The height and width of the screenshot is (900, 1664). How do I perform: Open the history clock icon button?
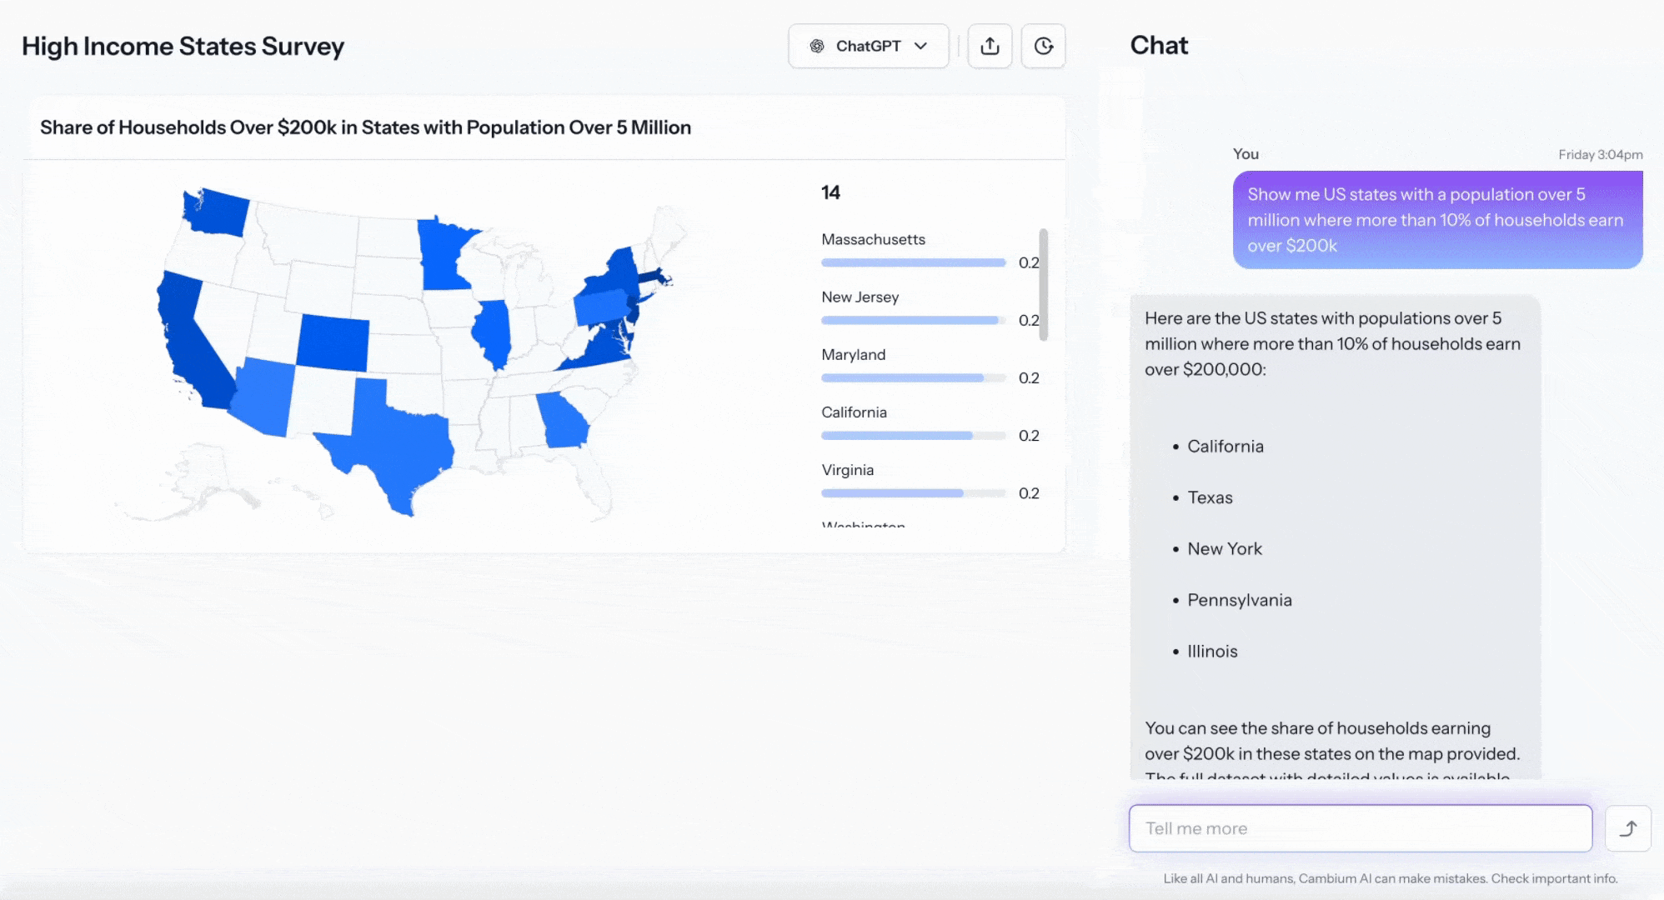[x=1043, y=46]
